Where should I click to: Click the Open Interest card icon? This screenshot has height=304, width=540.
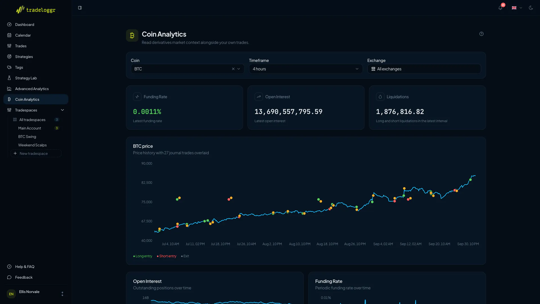[x=259, y=97]
